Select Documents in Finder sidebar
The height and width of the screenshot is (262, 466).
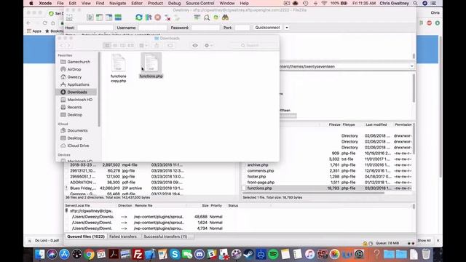click(74, 130)
